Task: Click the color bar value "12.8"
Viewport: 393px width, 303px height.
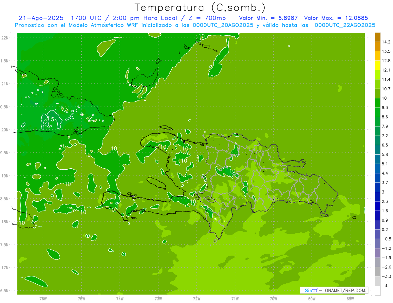Action: coord(386,61)
